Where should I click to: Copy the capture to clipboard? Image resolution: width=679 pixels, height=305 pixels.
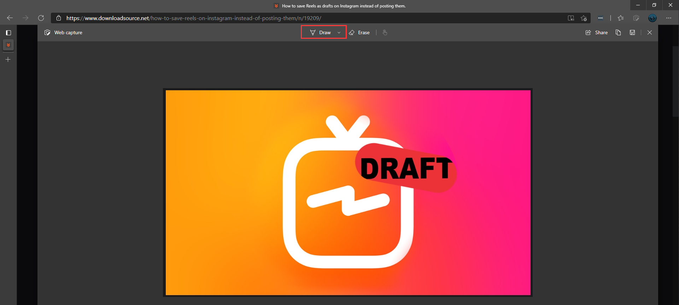click(x=618, y=32)
